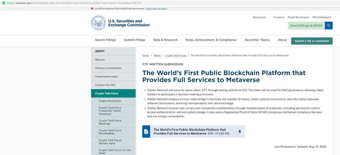Open Rules, Enforcement, & Compliance menu
The image size is (340, 155).
click(x=211, y=40)
